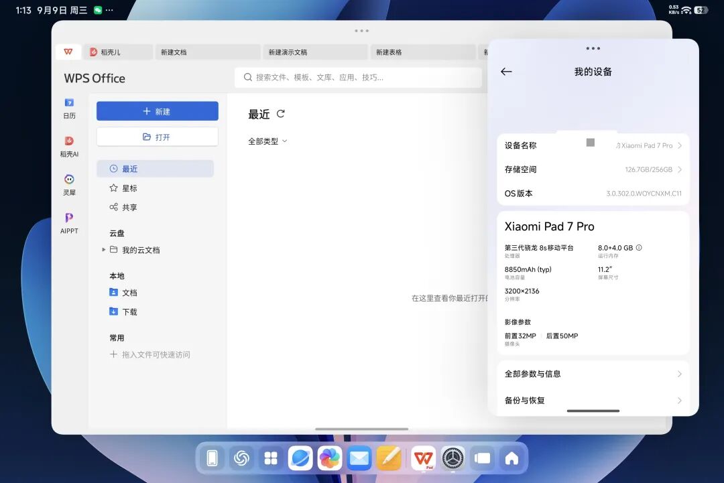Show recent tasks from the dock
The image size is (724, 483).
[483, 458]
